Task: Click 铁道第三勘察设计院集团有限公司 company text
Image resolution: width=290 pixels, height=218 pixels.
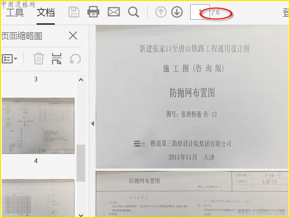Action: (x=191, y=144)
